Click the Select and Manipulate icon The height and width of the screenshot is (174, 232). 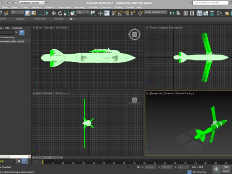(x=100, y=13)
